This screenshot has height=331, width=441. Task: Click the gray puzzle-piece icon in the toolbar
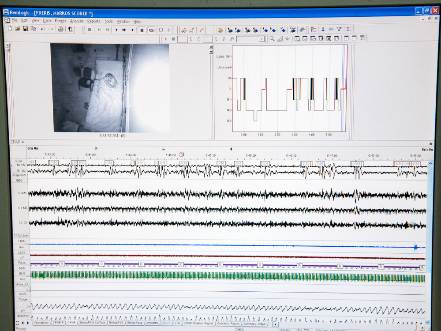click(x=302, y=29)
